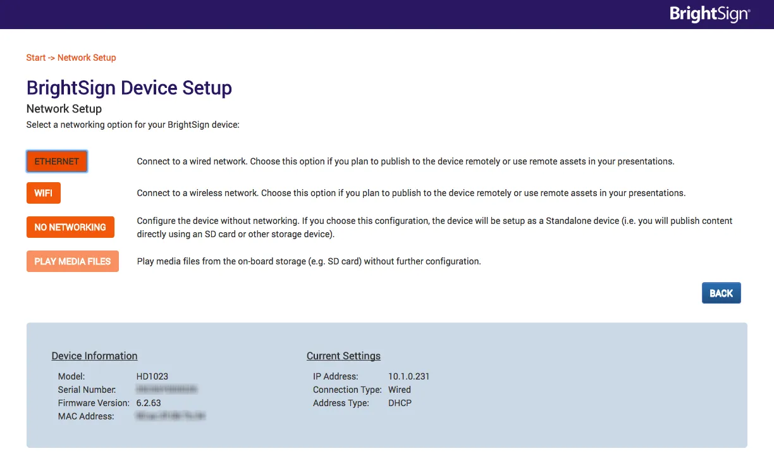774x470 pixels.
Task: Select the IP address 10.1.0.231
Action: pos(408,376)
